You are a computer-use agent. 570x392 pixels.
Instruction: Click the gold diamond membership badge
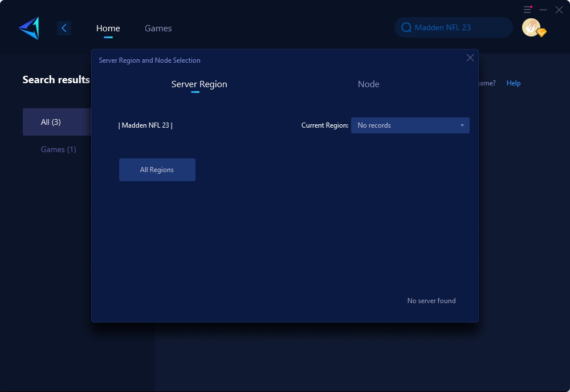point(541,33)
